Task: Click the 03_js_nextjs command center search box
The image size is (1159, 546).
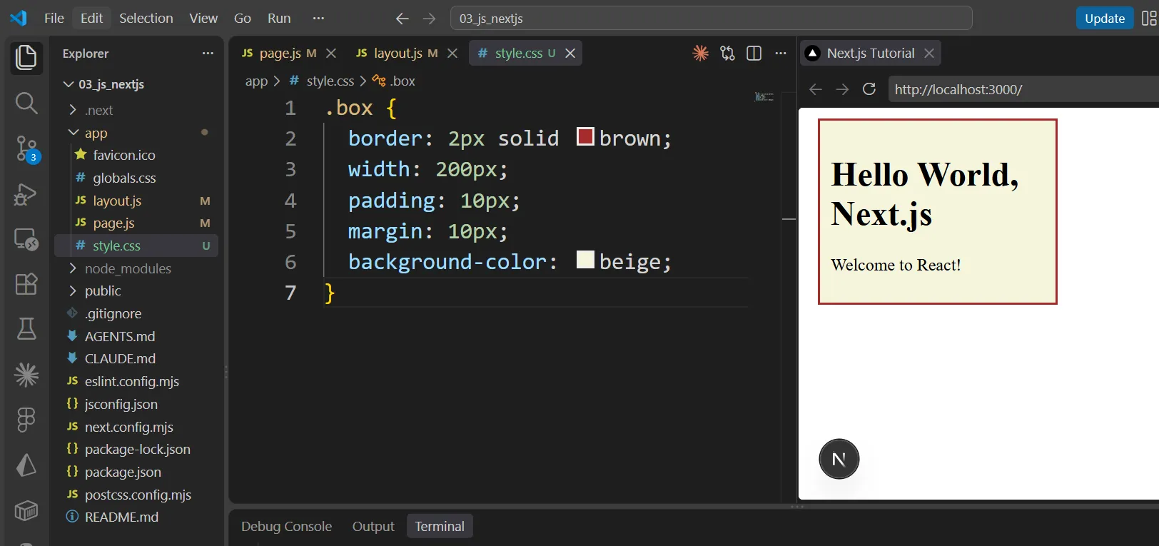Action: coord(711,19)
